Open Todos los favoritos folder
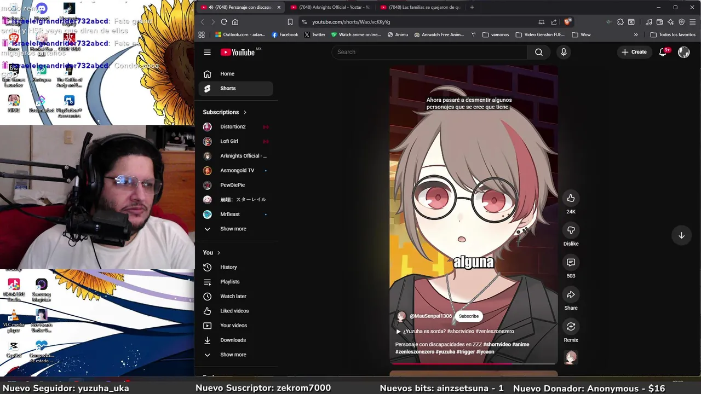 pyautogui.click(x=673, y=34)
